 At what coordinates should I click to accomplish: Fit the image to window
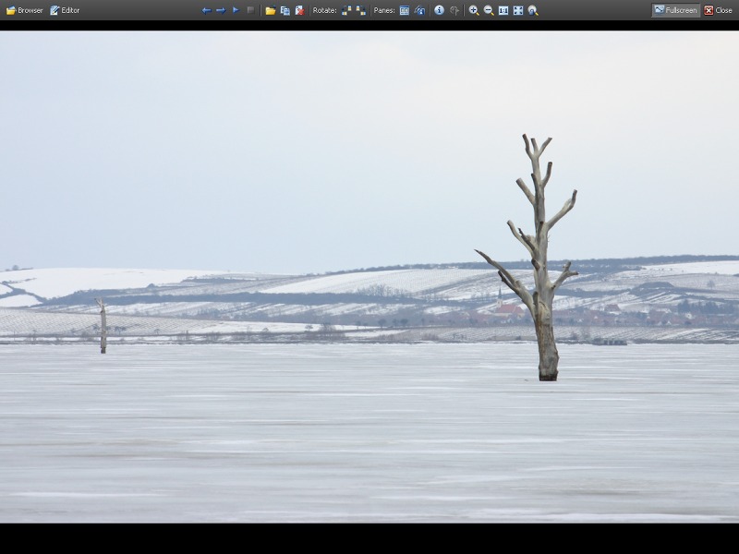(518, 10)
